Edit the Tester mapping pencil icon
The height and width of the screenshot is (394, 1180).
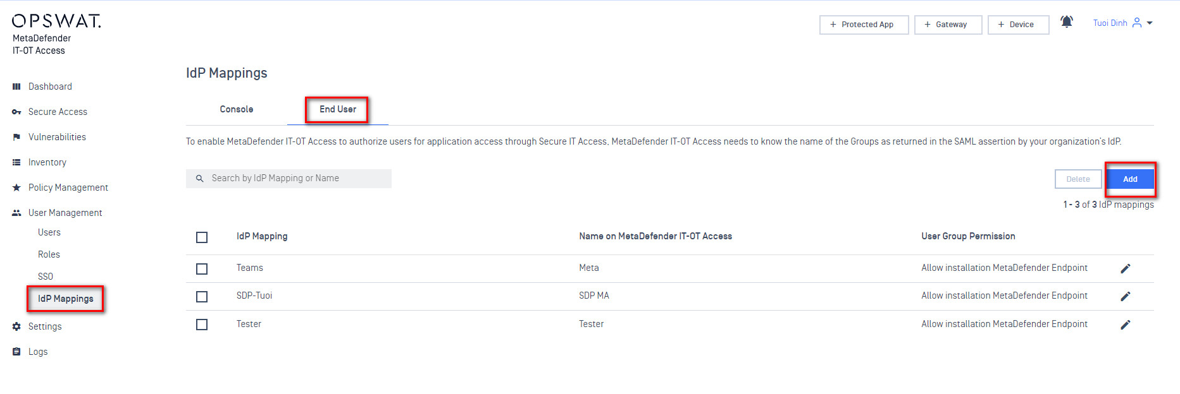pos(1125,325)
